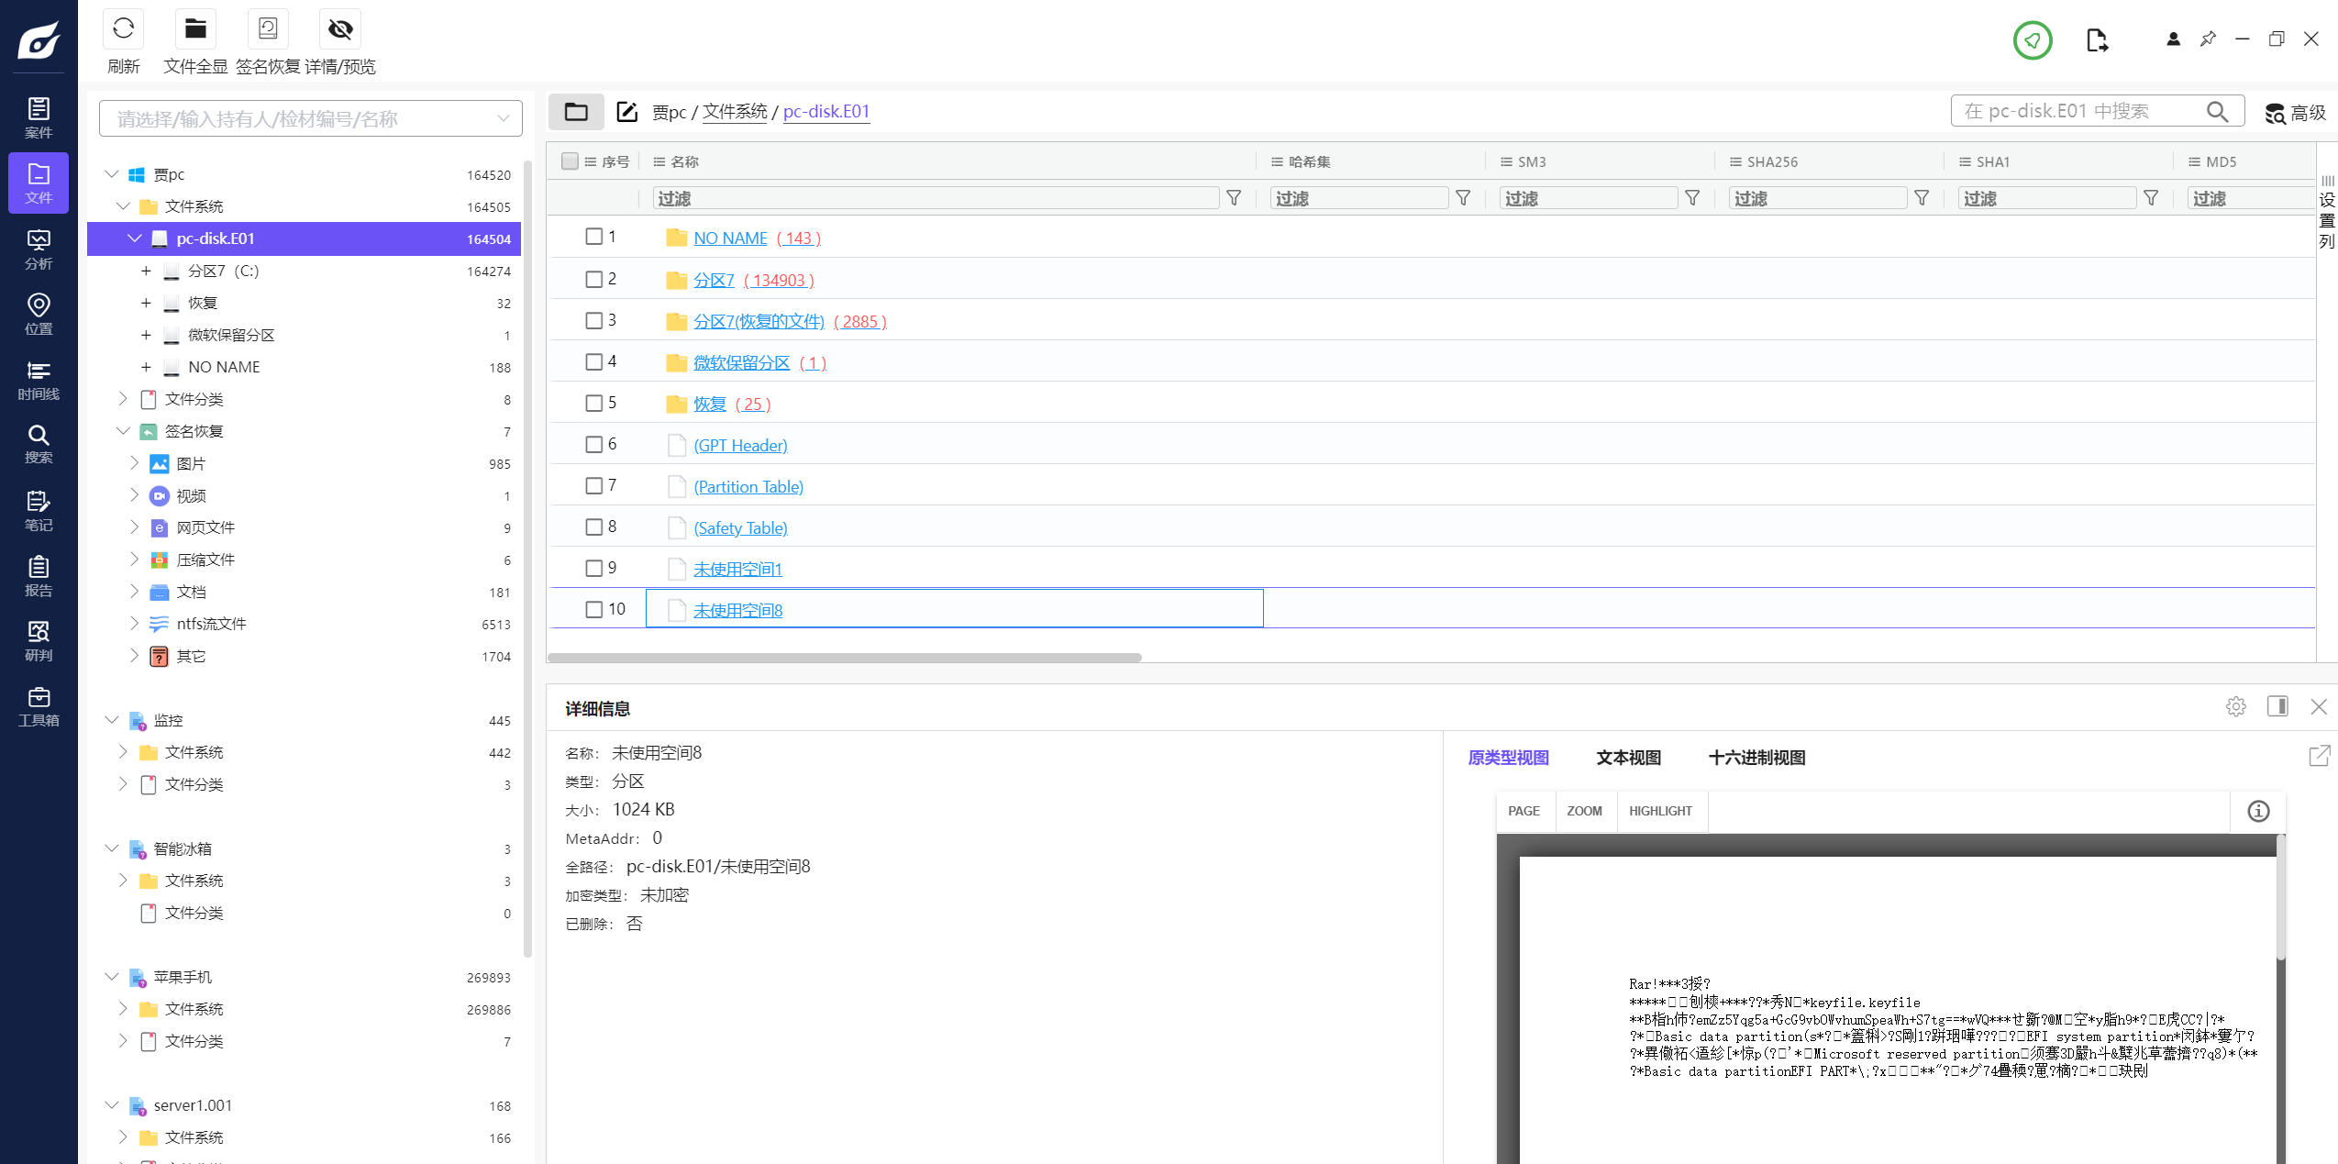Switch to the 文本视图 tab

click(1628, 758)
